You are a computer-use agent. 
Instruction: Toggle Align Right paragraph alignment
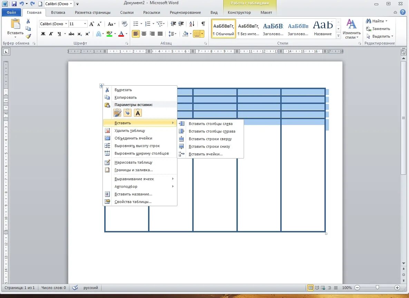[152, 34]
